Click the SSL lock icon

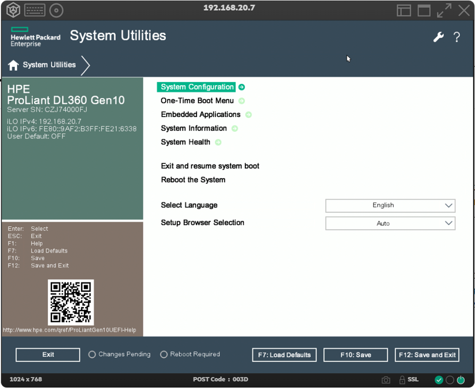[402, 380]
